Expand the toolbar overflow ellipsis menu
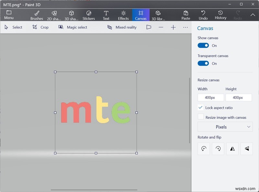The width and height of the screenshot is (259, 192). click(186, 27)
